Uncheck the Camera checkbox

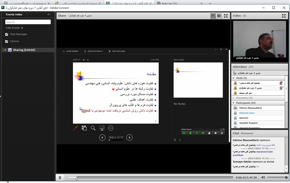tap(6, 41)
